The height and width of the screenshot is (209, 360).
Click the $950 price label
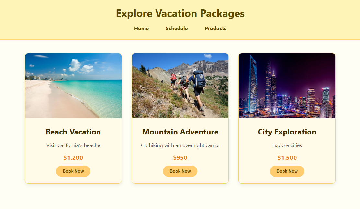[180, 157]
